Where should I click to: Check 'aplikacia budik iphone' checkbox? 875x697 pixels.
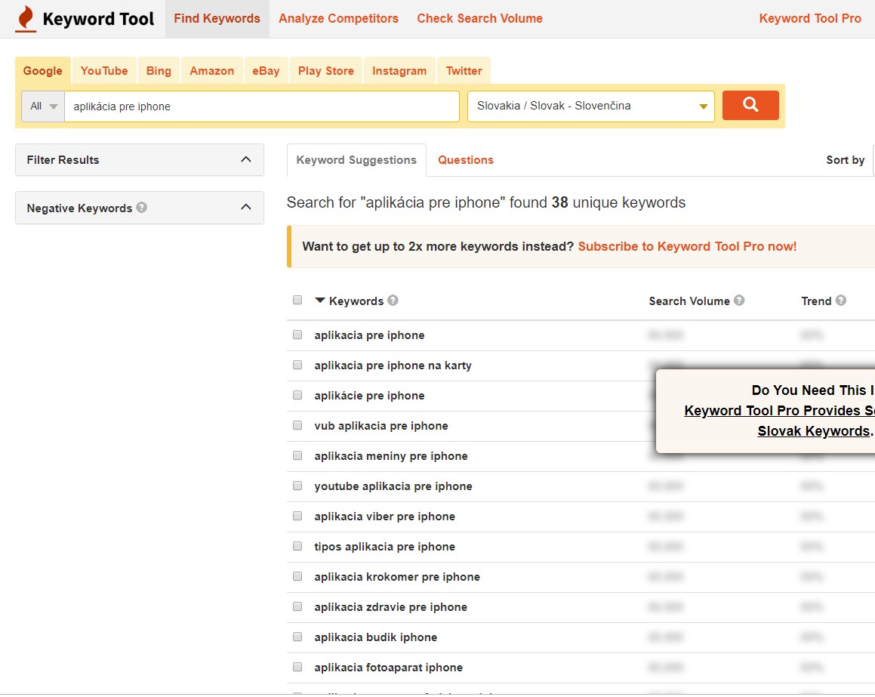(297, 637)
